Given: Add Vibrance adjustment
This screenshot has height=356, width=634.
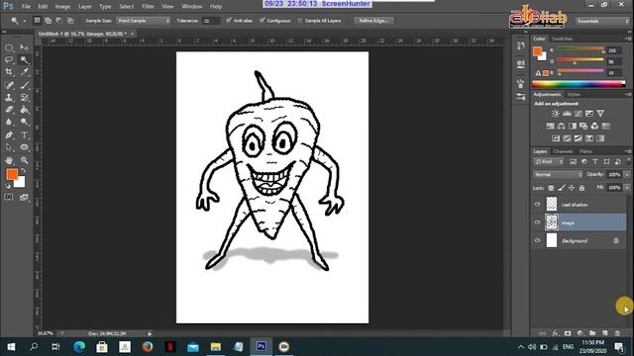Looking at the screenshot, I should 600,114.
